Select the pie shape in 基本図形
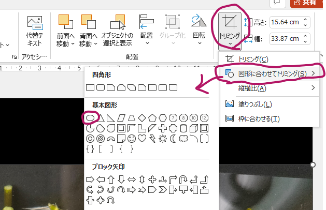This screenshot has width=326, height=210. (x=90, y=128)
